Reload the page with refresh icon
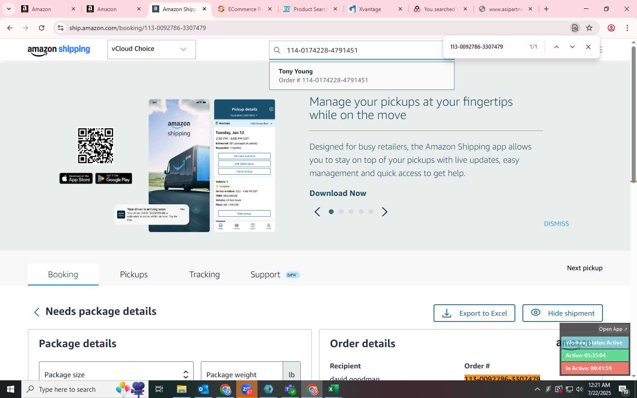Image resolution: width=637 pixels, height=398 pixels. 42,28
